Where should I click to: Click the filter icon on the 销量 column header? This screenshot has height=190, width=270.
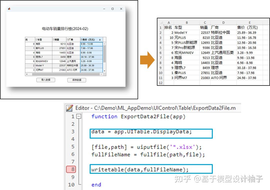tap(53, 39)
